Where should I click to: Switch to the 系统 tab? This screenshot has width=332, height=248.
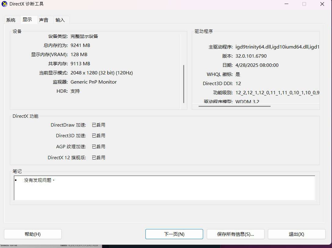(x=11, y=20)
